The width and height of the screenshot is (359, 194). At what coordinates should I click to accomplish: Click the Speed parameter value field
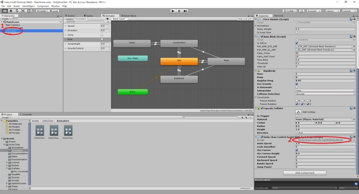pyautogui.click(x=105, y=26)
